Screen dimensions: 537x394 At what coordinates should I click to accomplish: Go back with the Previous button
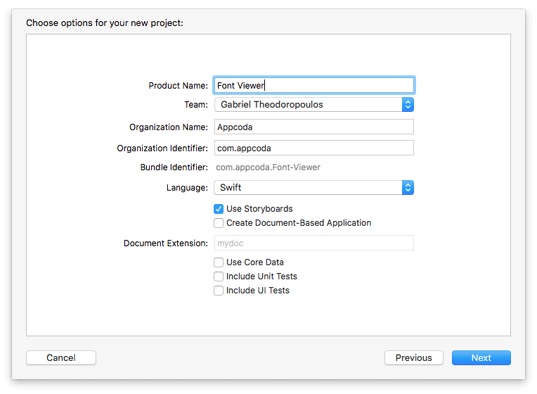[x=413, y=357]
